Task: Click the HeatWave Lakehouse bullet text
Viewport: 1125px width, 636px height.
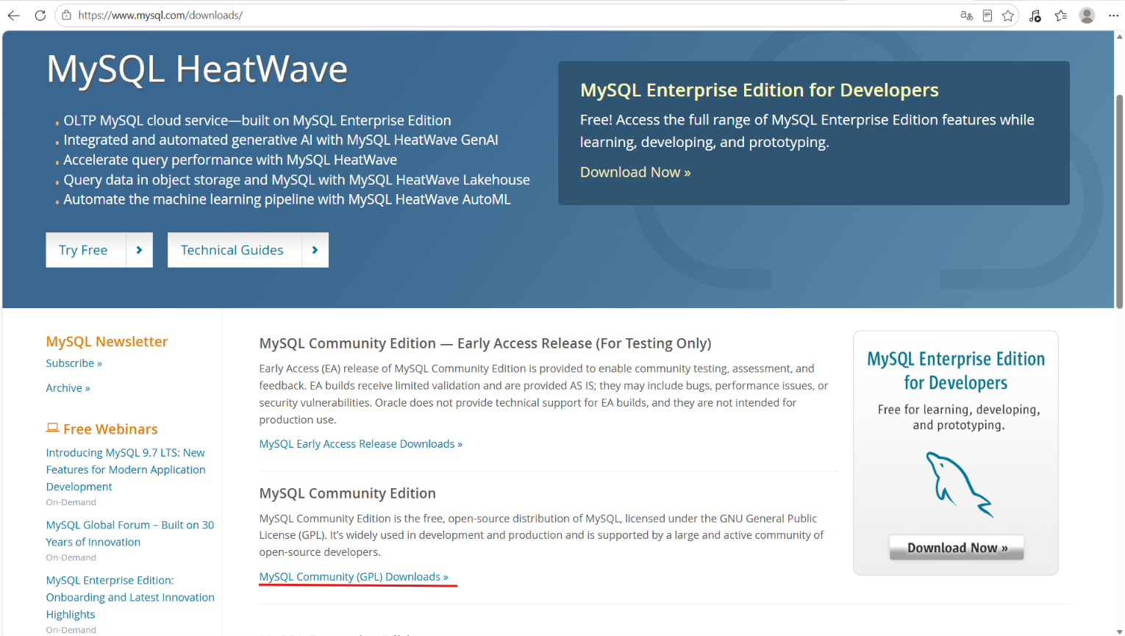Action: tap(296, 180)
